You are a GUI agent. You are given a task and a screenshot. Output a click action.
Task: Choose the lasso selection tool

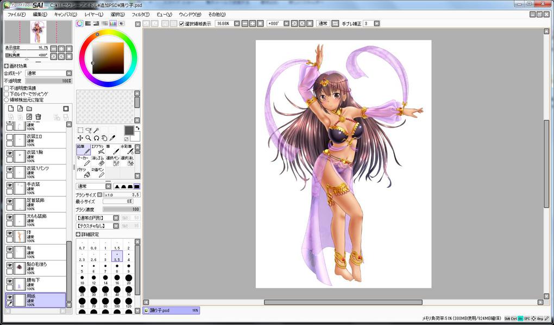point(89,130)
